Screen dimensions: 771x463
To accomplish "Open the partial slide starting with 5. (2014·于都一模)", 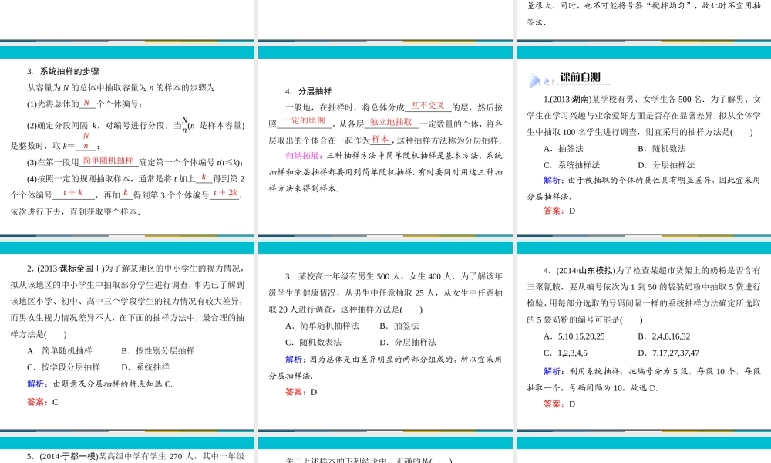I will tap(127, 450).
